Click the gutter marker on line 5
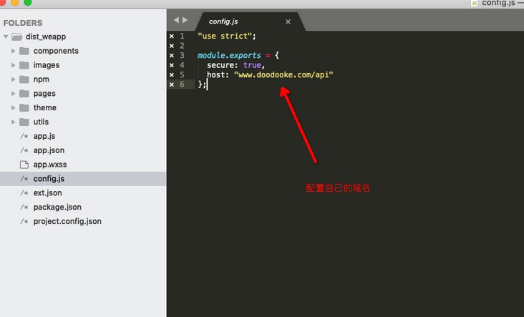Viewport: 524px width, 317px height. coord(171,75)
